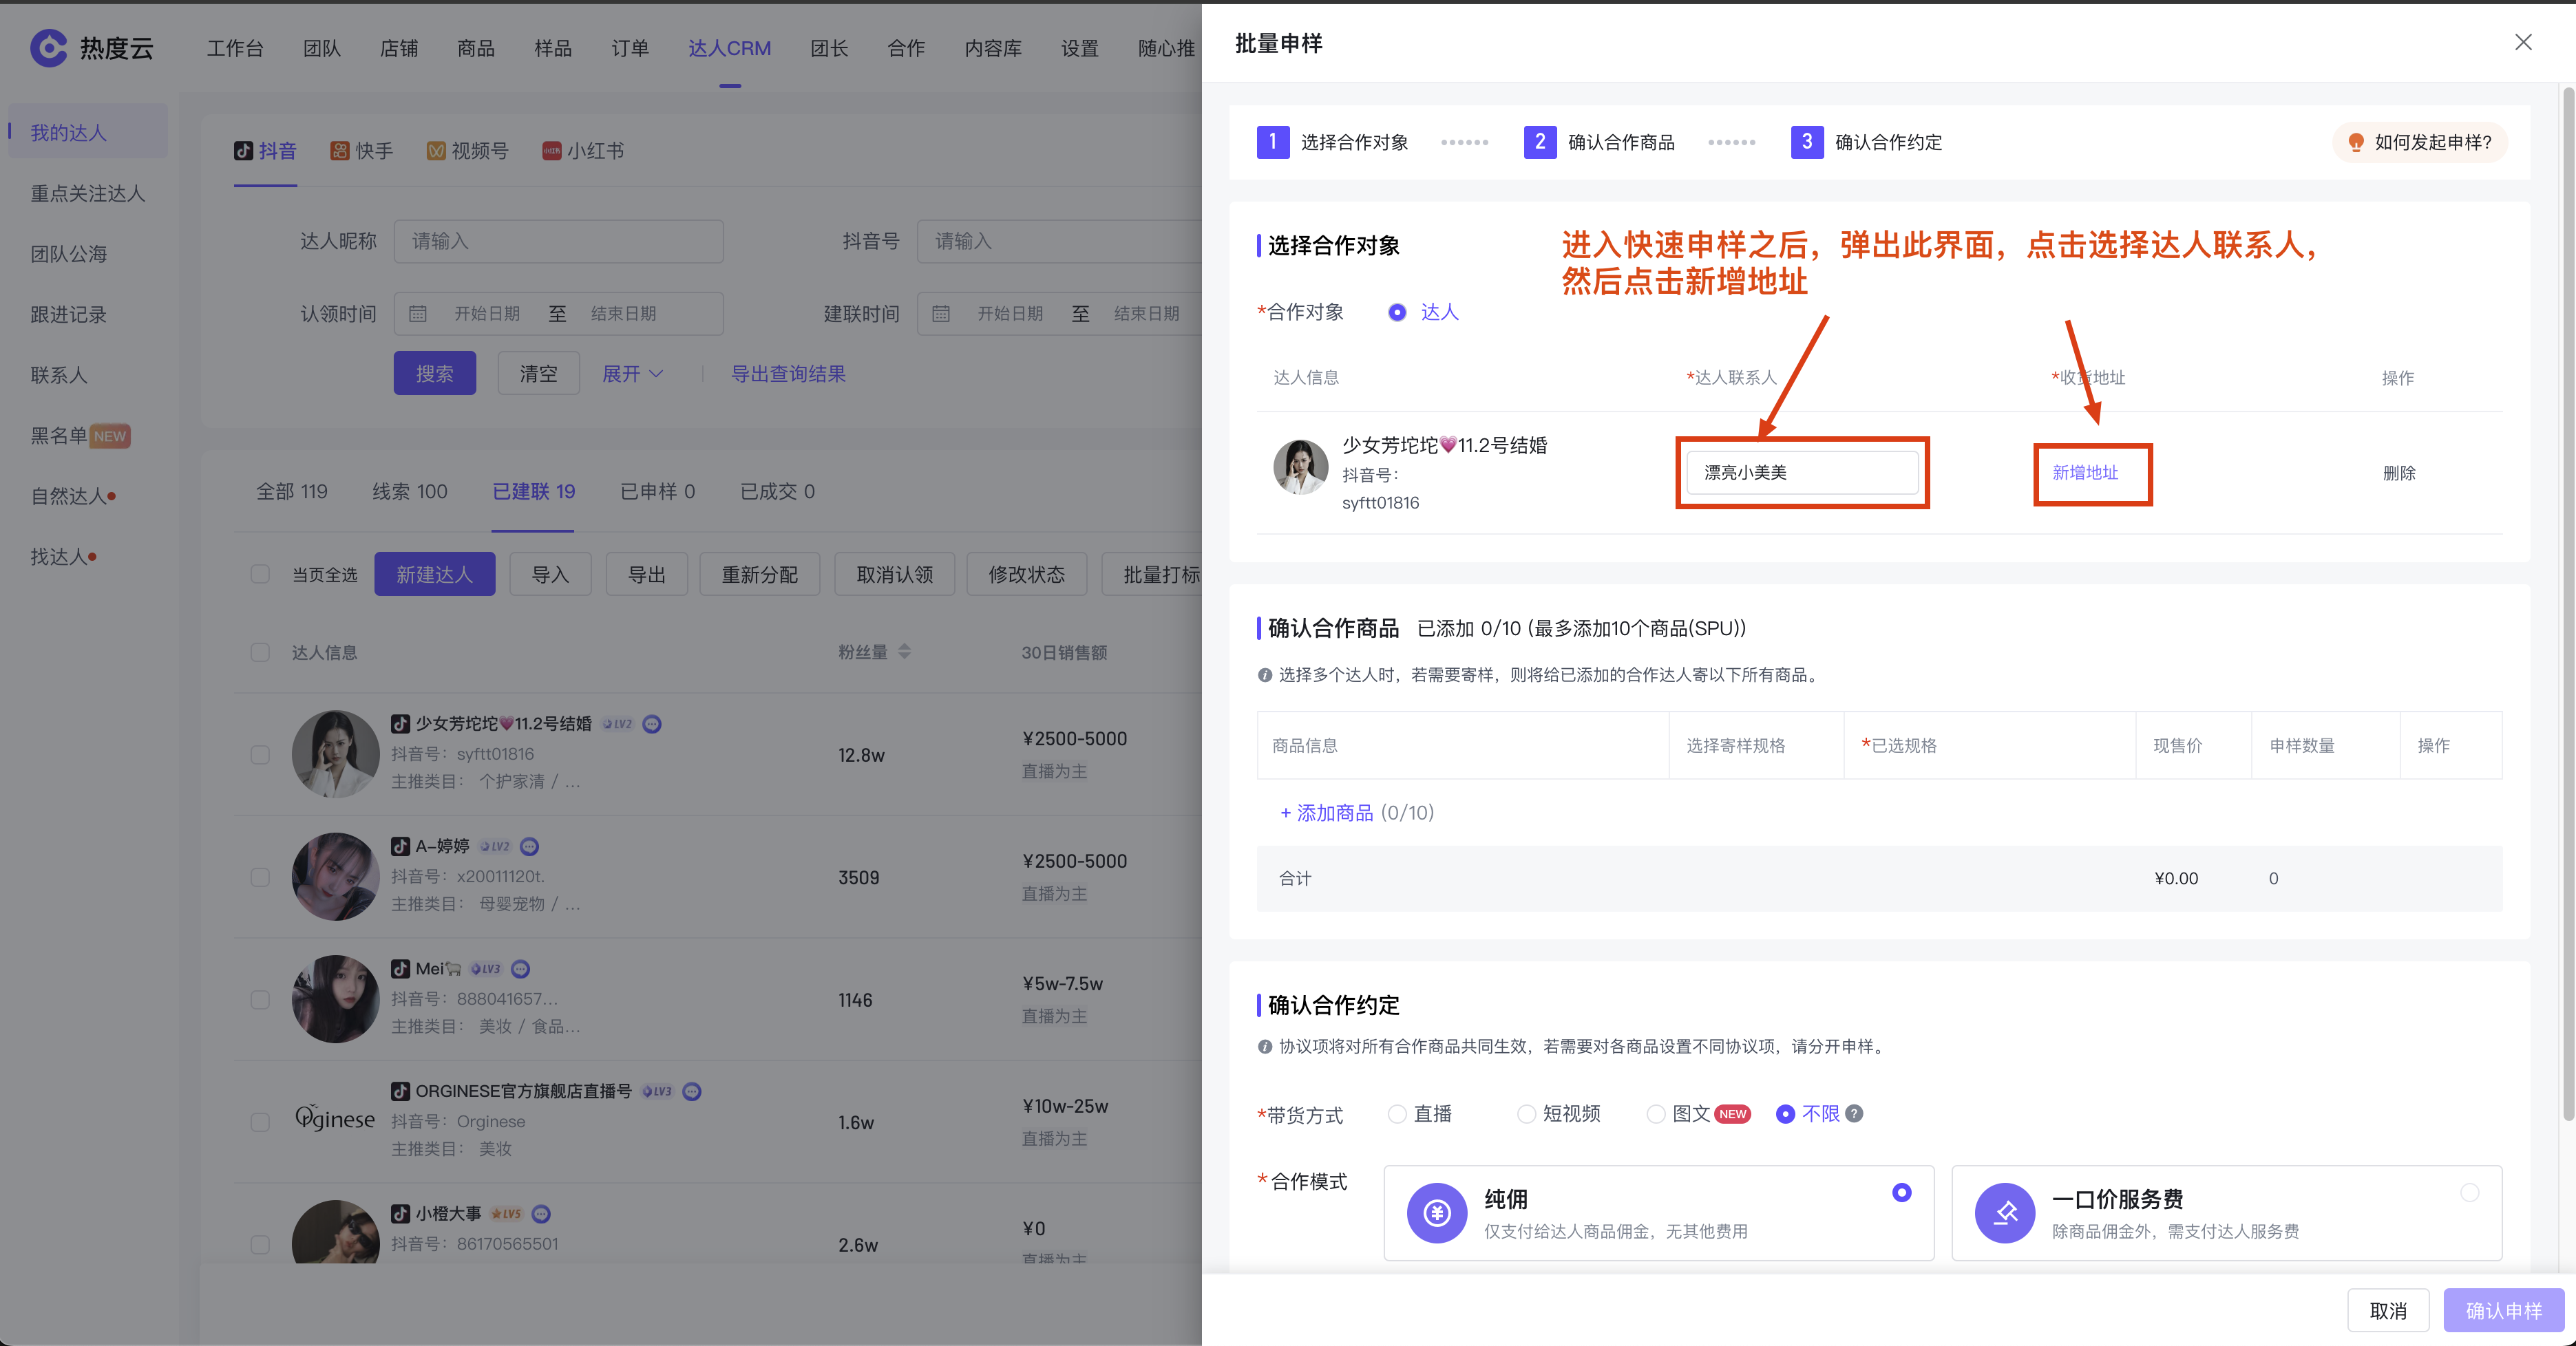Open the 样品 top menu

[x=553, y=48]
